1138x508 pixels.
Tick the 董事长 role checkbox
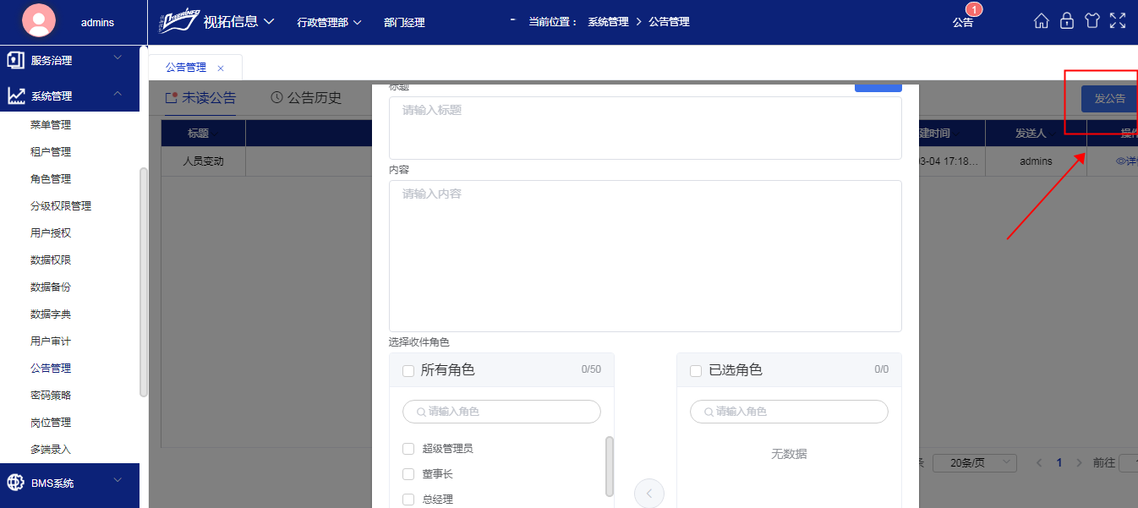[x=408, y=474]
